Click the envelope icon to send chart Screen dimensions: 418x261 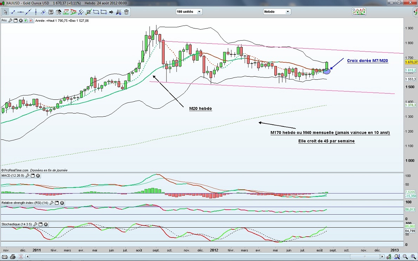click(x=4, y=257)
